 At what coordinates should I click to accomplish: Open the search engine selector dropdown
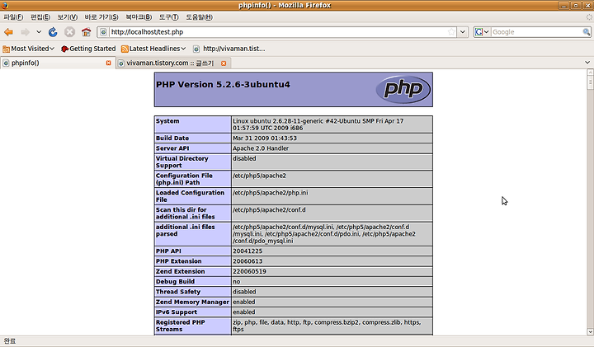[x=482, y=32]
